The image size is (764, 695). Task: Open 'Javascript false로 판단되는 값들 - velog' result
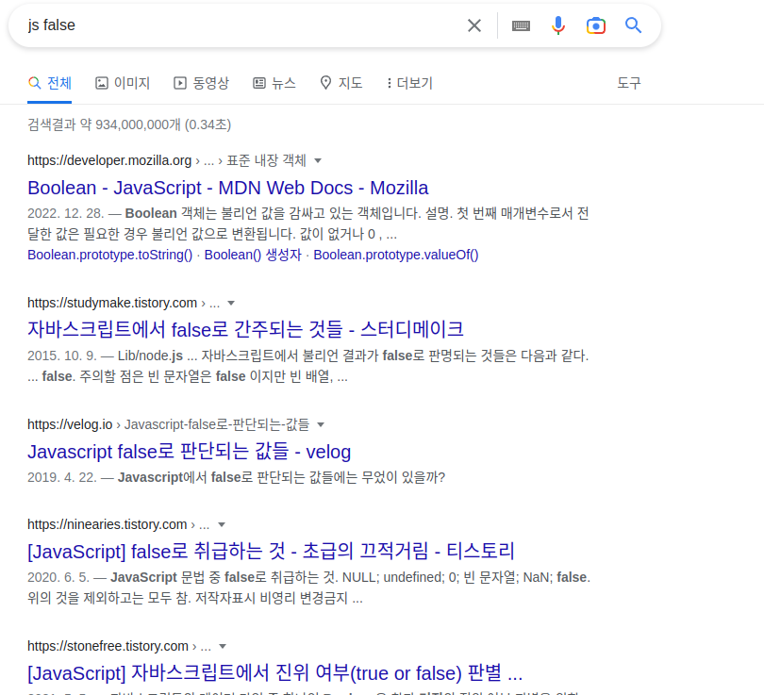coord(189,452)
